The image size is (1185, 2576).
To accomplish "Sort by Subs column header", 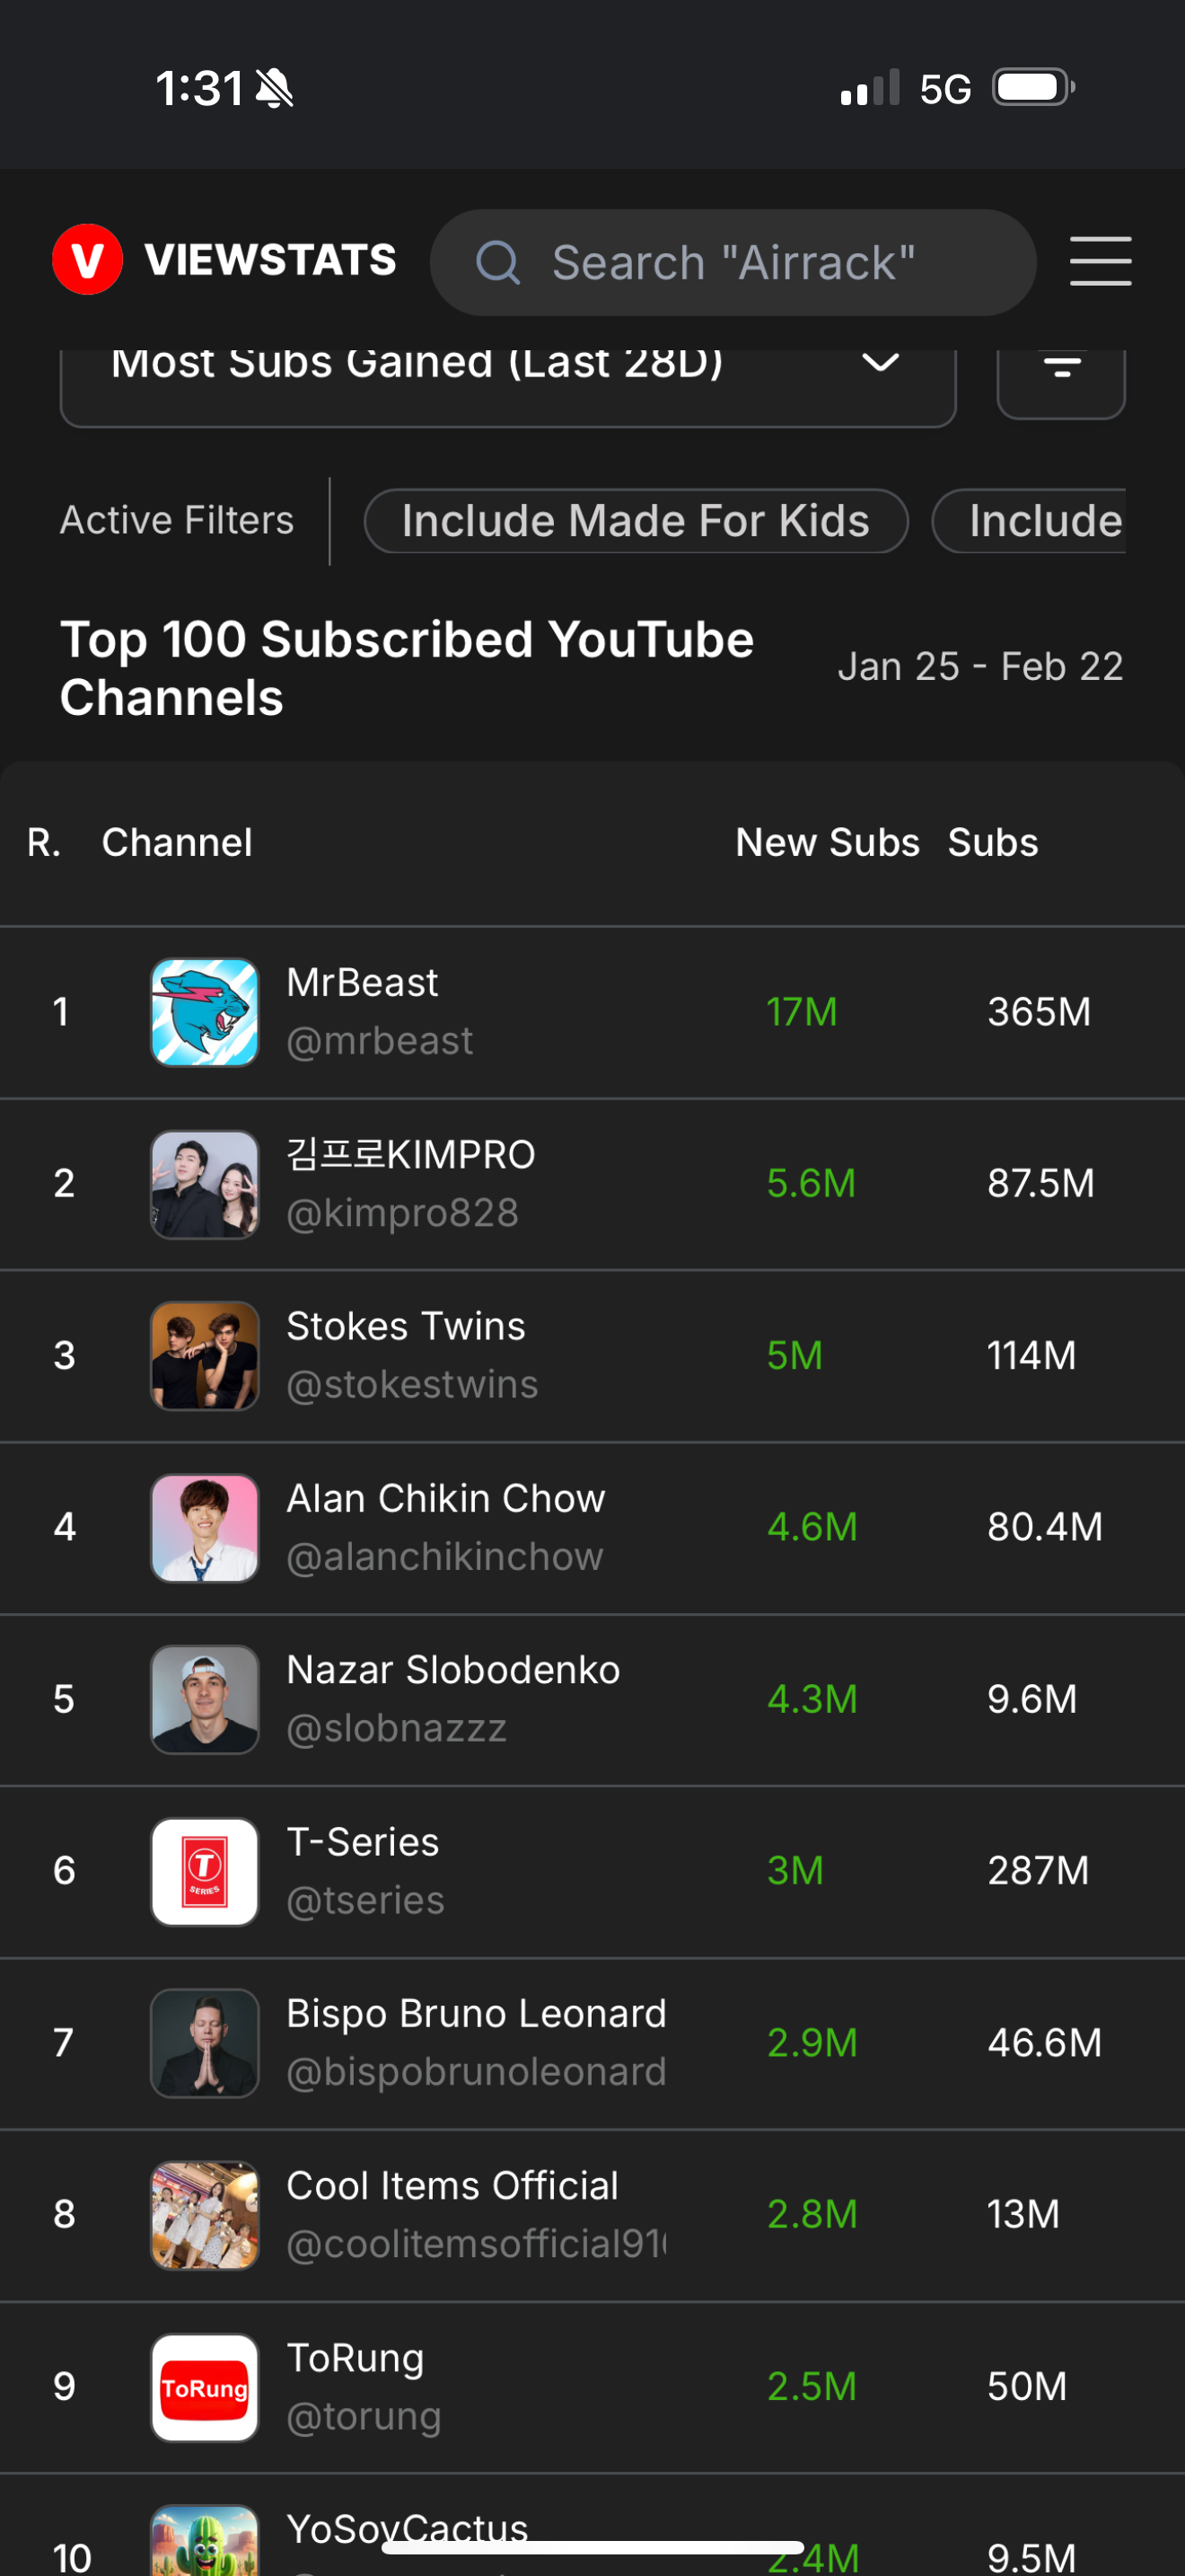I will [993, 842].
